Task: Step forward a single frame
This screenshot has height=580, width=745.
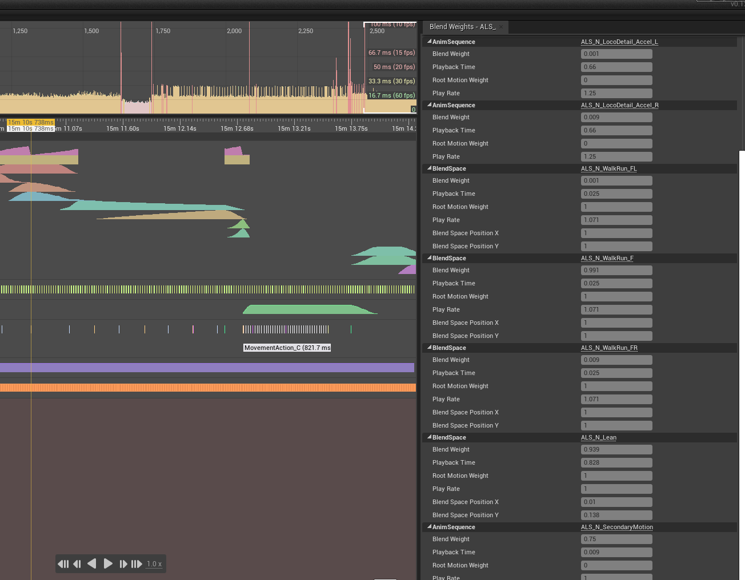Action: 123,563
